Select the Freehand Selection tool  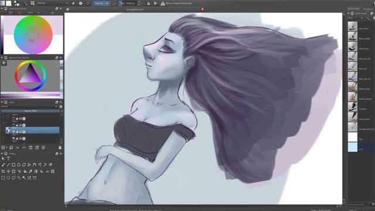click(19, 178)
